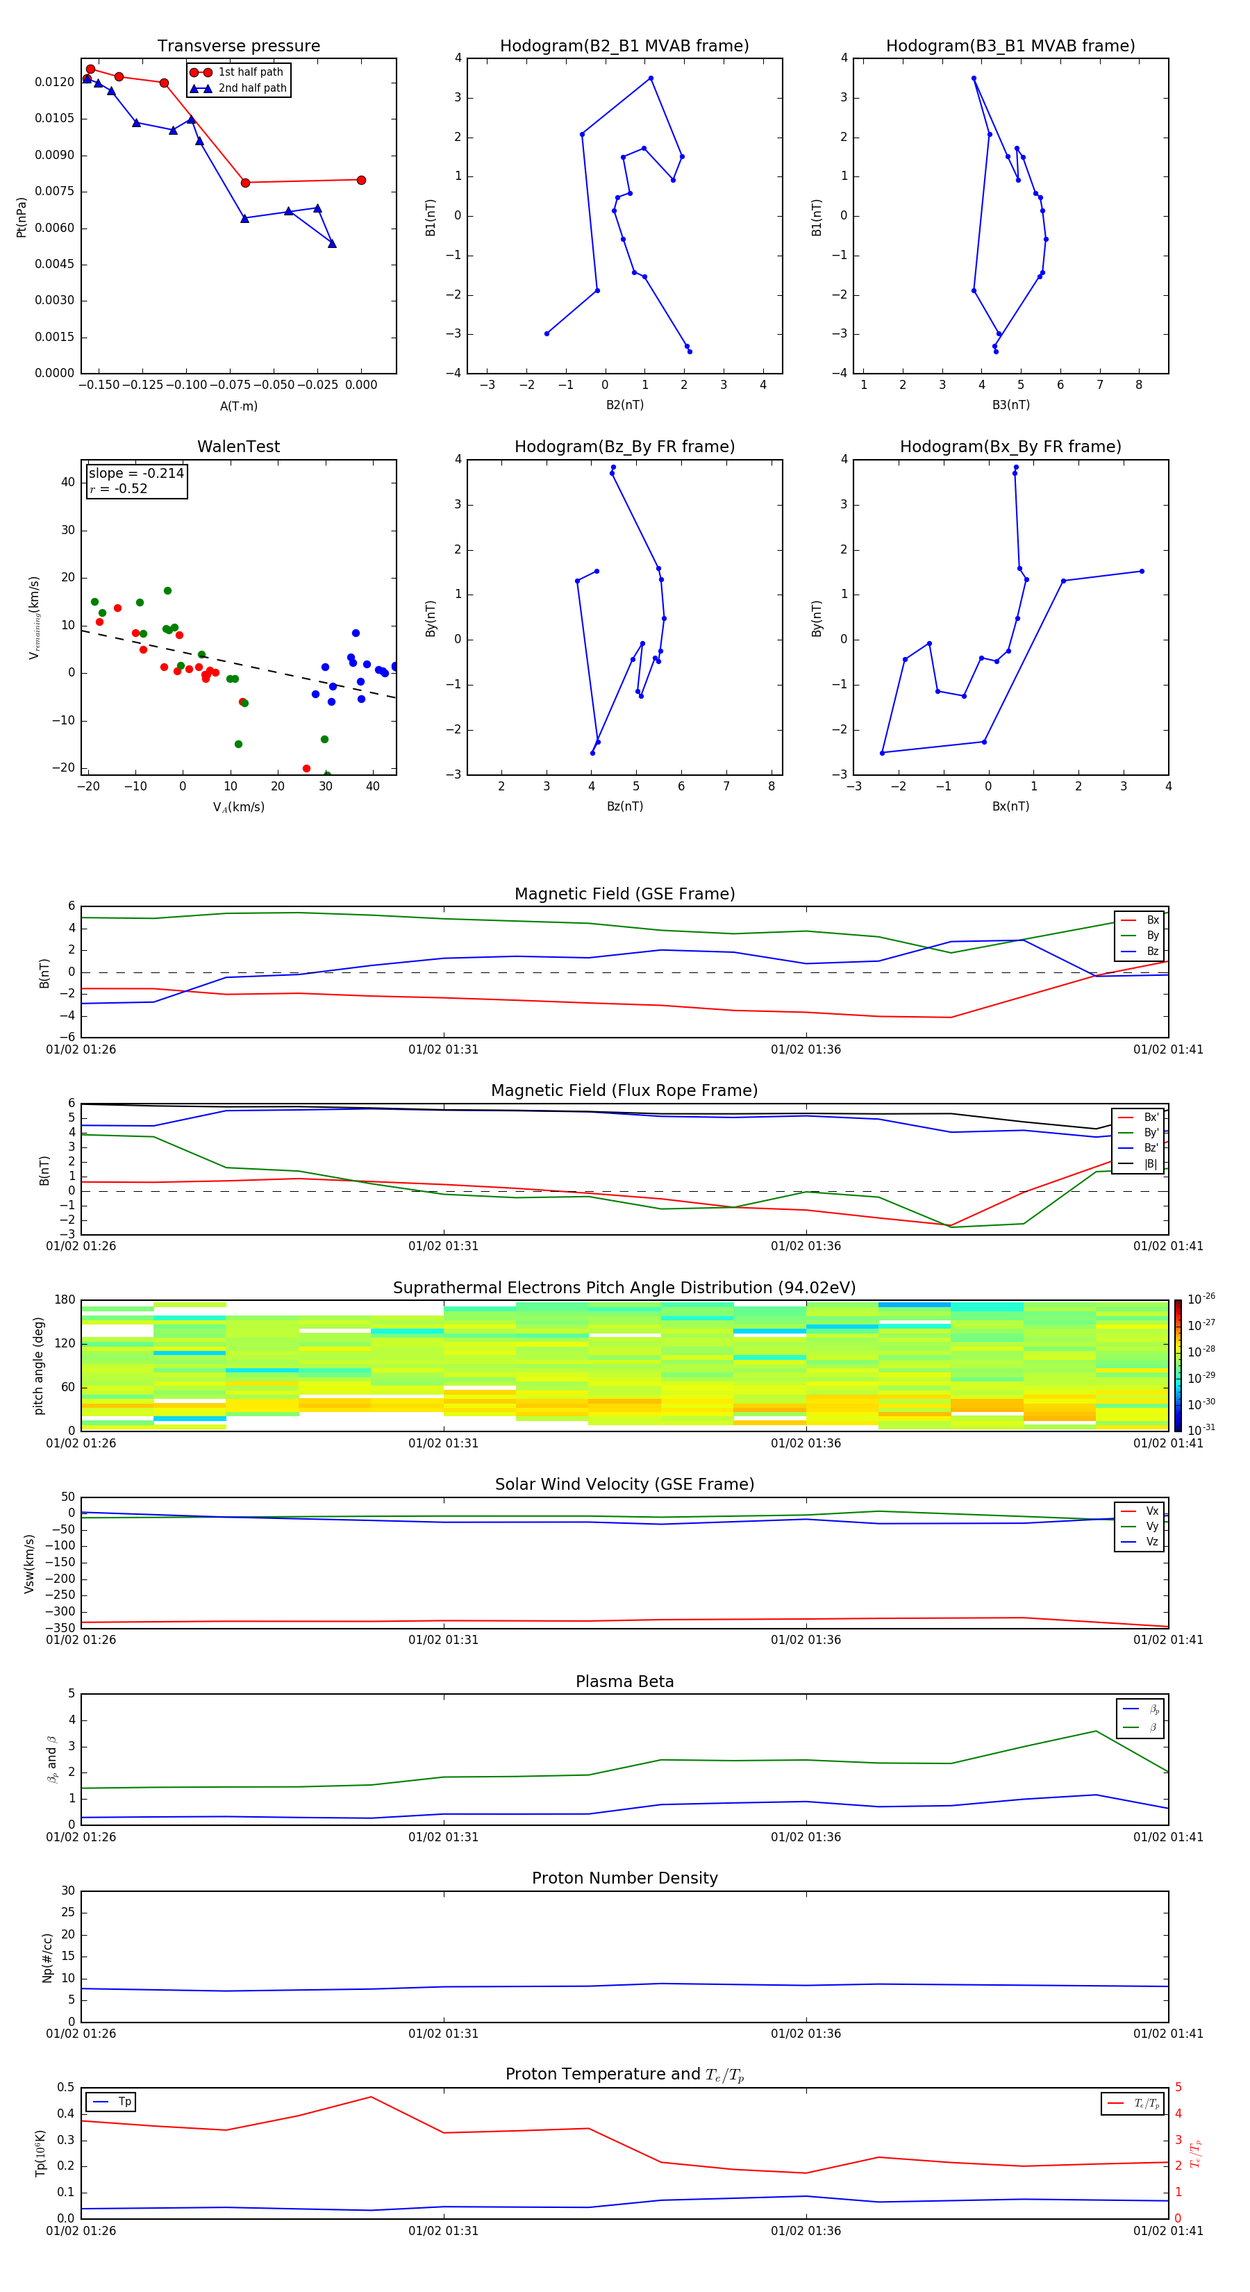
Task: Select the green "β" legend entry in Plasma Beta
Action: (1140, 1727)
